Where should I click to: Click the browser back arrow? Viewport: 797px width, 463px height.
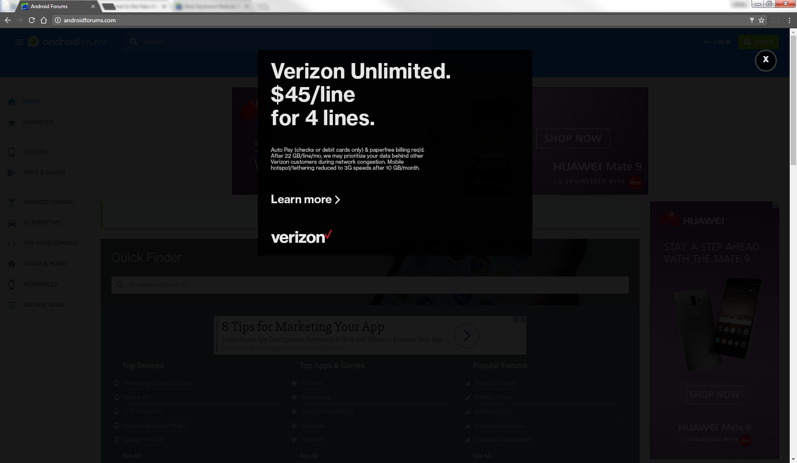8,20
